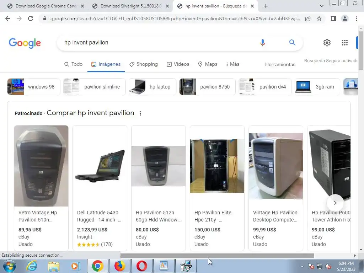Filter by the windows 98 chip
364x273 pixels.
34,87
